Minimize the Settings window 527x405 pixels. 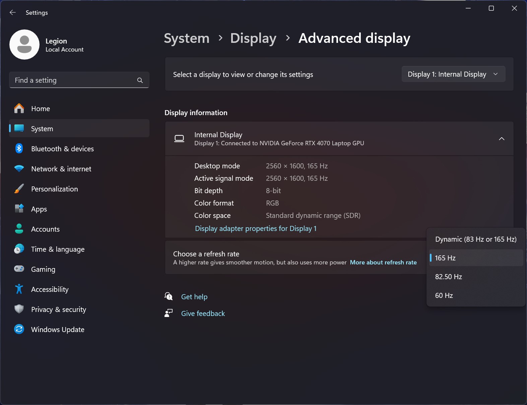pos(468,8)
